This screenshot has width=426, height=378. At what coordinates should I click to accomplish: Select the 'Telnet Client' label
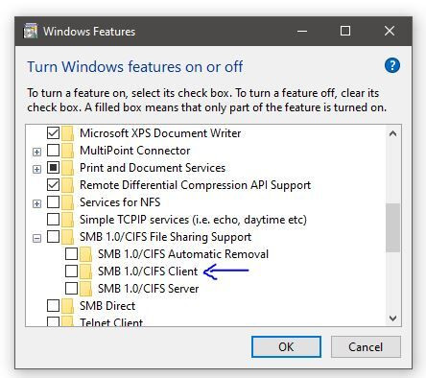coord(111,321)
